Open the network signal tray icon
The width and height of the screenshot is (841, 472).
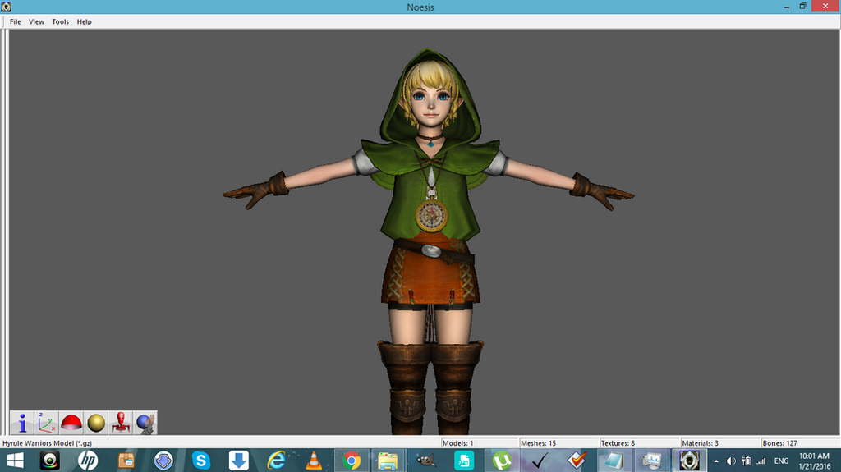(761, 461)
